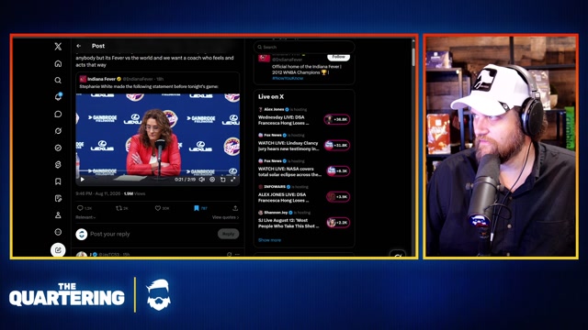Screen dimensions: 588x330
Task: Open WATCH LIVE: NASA solar eclipse broadcast
Action: coord(289,171)
